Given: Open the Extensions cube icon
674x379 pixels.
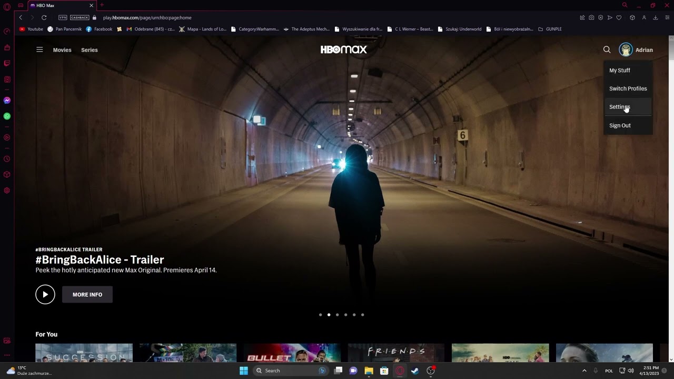Looking at the screenshot, I should tap(632, 17).
